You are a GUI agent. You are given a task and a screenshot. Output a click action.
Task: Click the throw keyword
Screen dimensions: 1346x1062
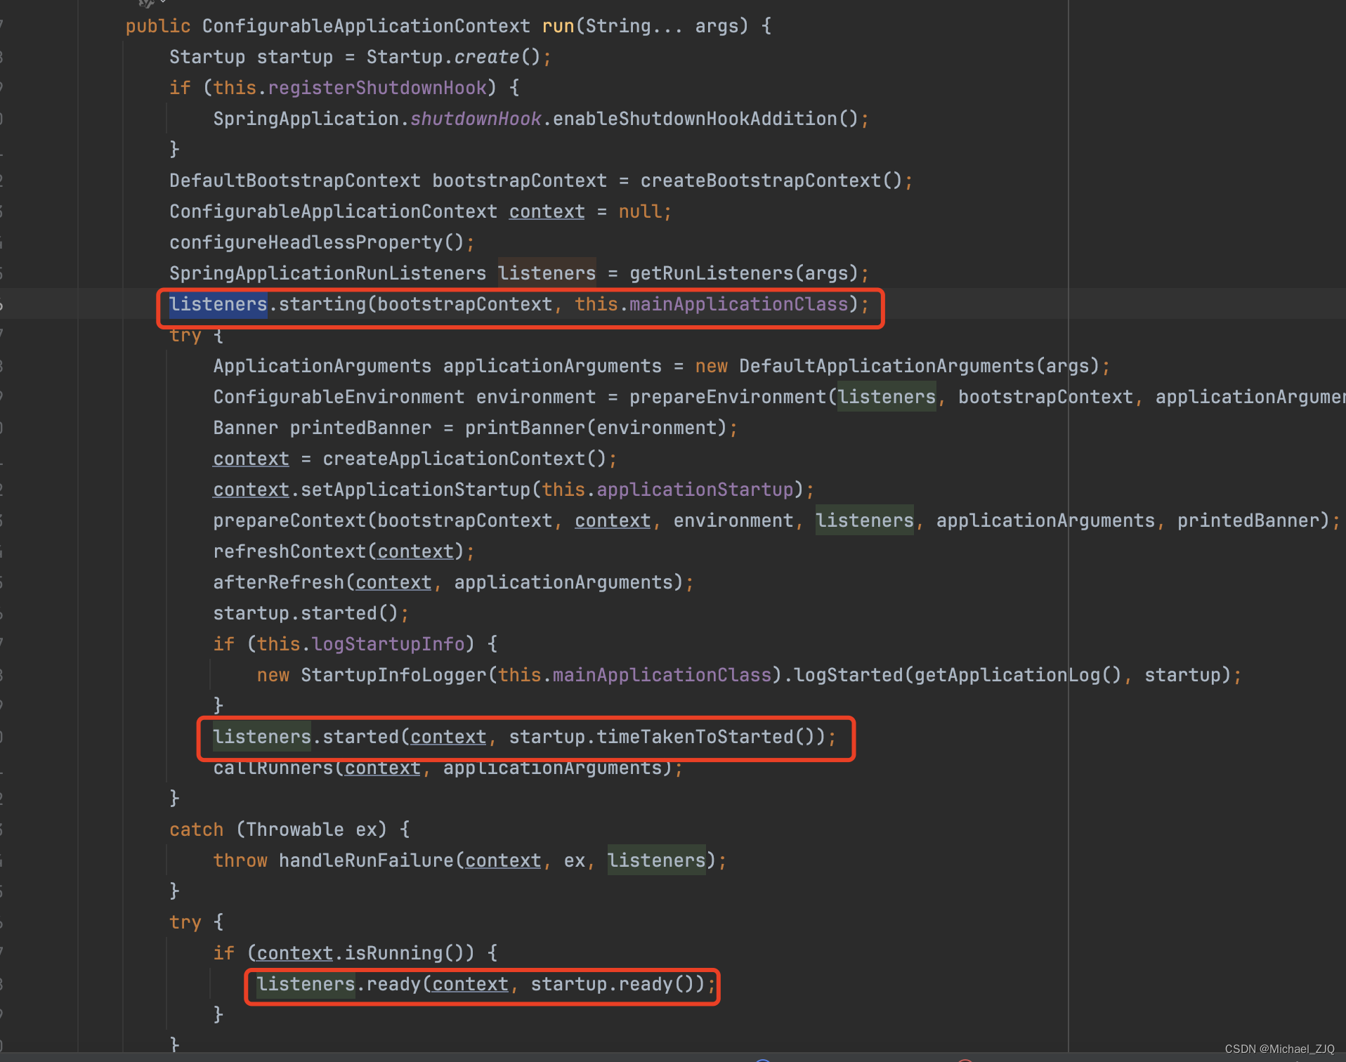(x=240, y=860)
